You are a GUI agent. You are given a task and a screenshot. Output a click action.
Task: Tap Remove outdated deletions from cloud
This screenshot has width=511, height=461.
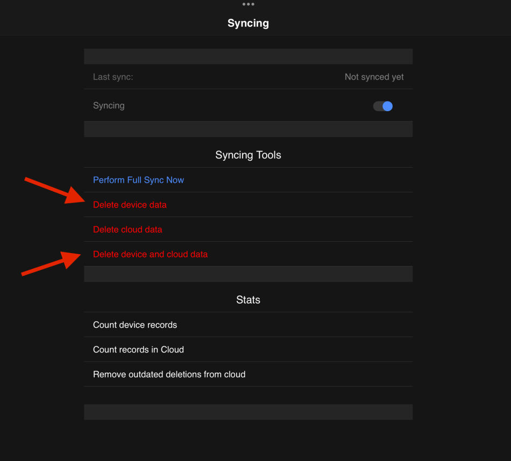coord(169,374)
